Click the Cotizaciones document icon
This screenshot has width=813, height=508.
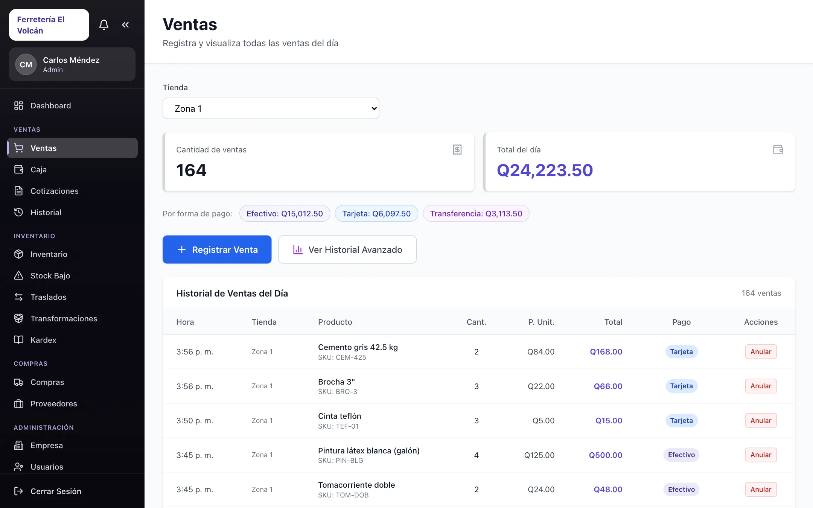tap(18, 191)
